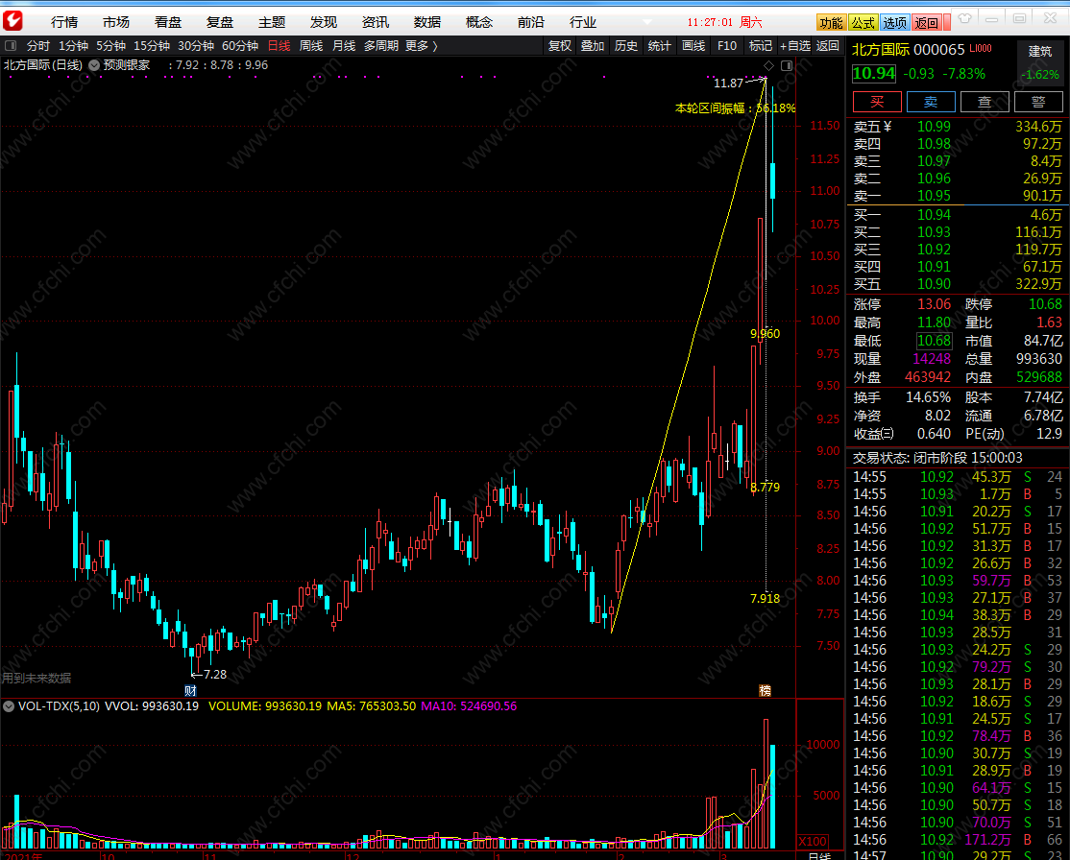Open the 前沿 menu
This screenshot has width=1070, height=860.
coord(531,22)
